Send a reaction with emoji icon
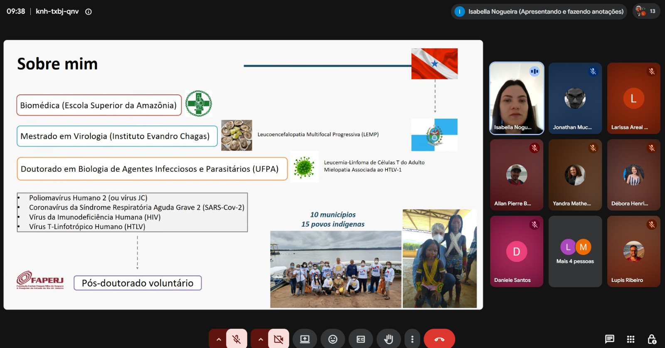Viewport: 665px width, 348px height. [333, 339]
